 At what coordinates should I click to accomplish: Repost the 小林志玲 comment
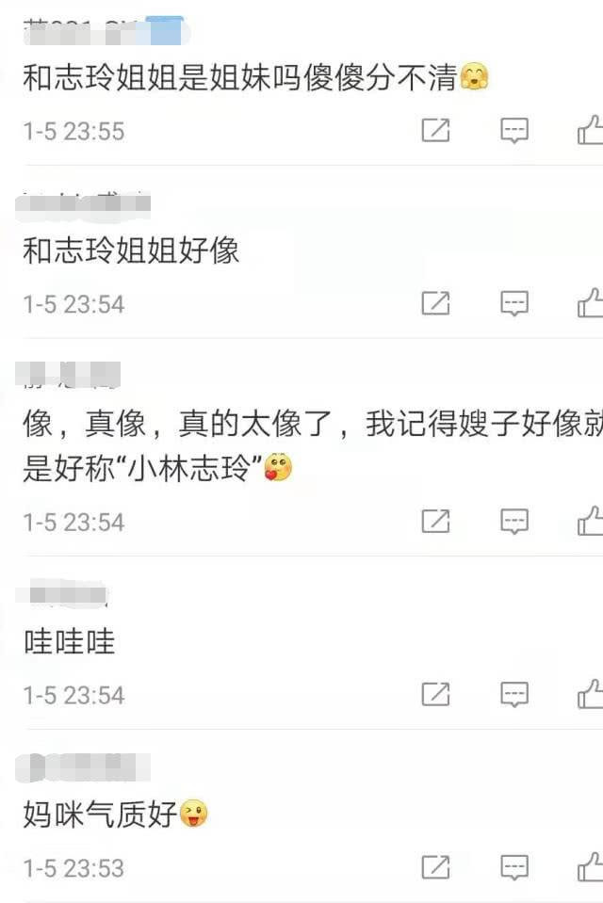(x=436, y=522)
